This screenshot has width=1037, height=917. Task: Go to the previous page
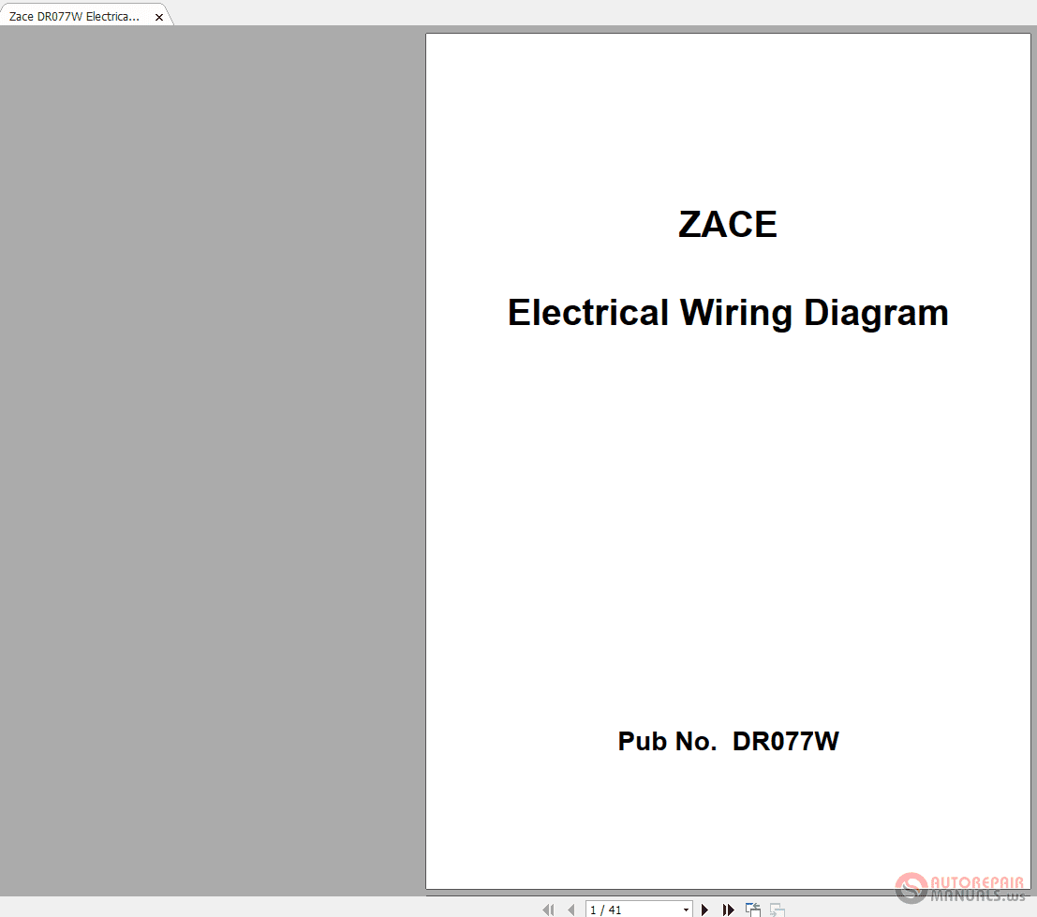[x=571, y=910]
